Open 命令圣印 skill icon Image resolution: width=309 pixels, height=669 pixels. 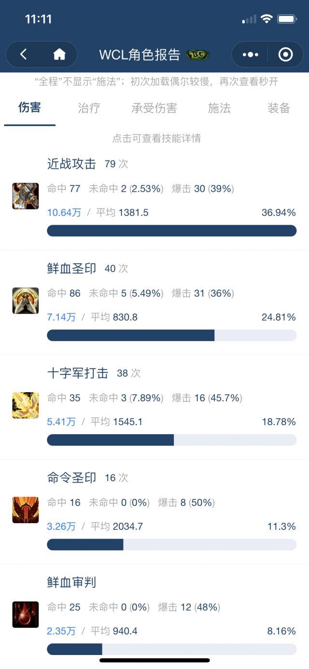(x=25, y=510)
